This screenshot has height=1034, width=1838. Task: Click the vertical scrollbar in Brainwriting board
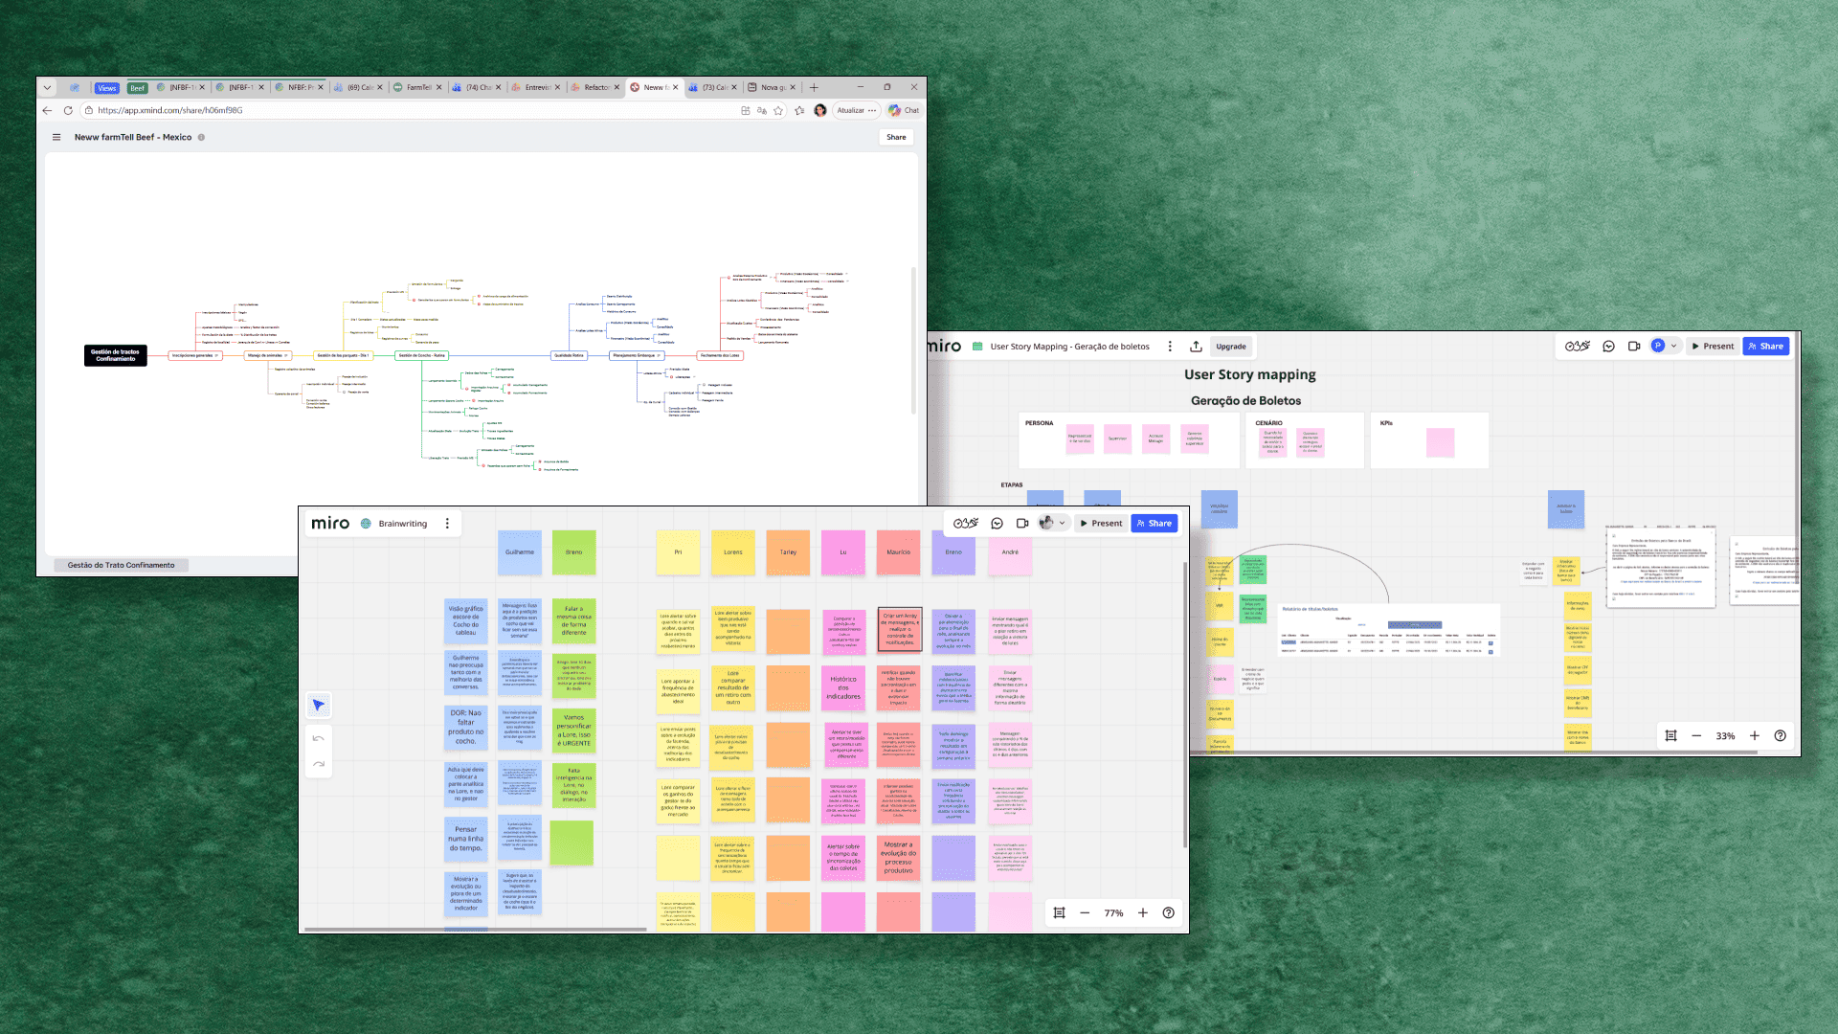pyautogui.click(x=1185, y=704)
